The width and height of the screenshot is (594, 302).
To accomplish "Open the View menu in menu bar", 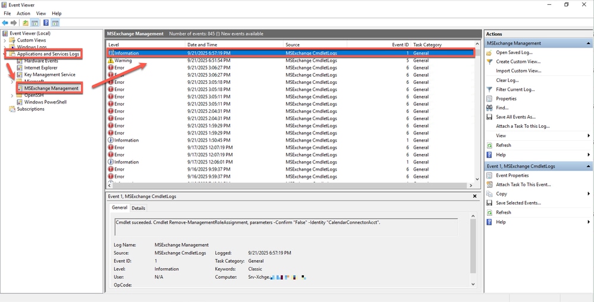I will [x=41, y=14].
